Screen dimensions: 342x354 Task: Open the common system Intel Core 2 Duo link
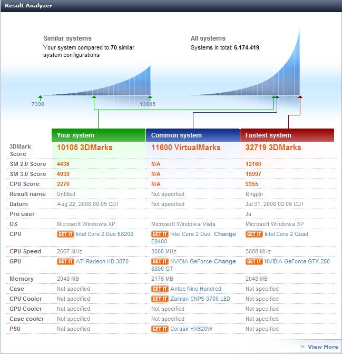pyautogui.click(x=190, y=234)
